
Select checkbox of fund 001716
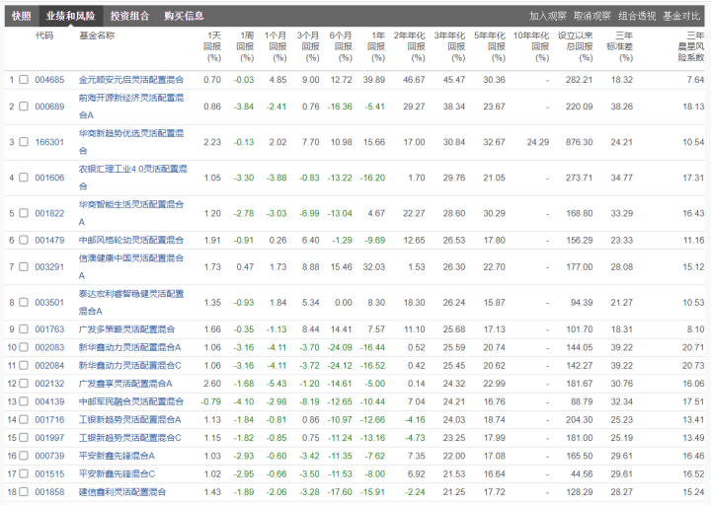tap(24, 420)
